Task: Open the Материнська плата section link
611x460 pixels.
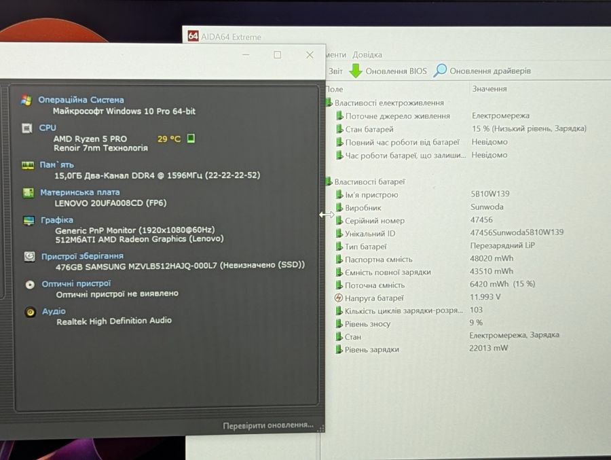Action: click(80, 192)
